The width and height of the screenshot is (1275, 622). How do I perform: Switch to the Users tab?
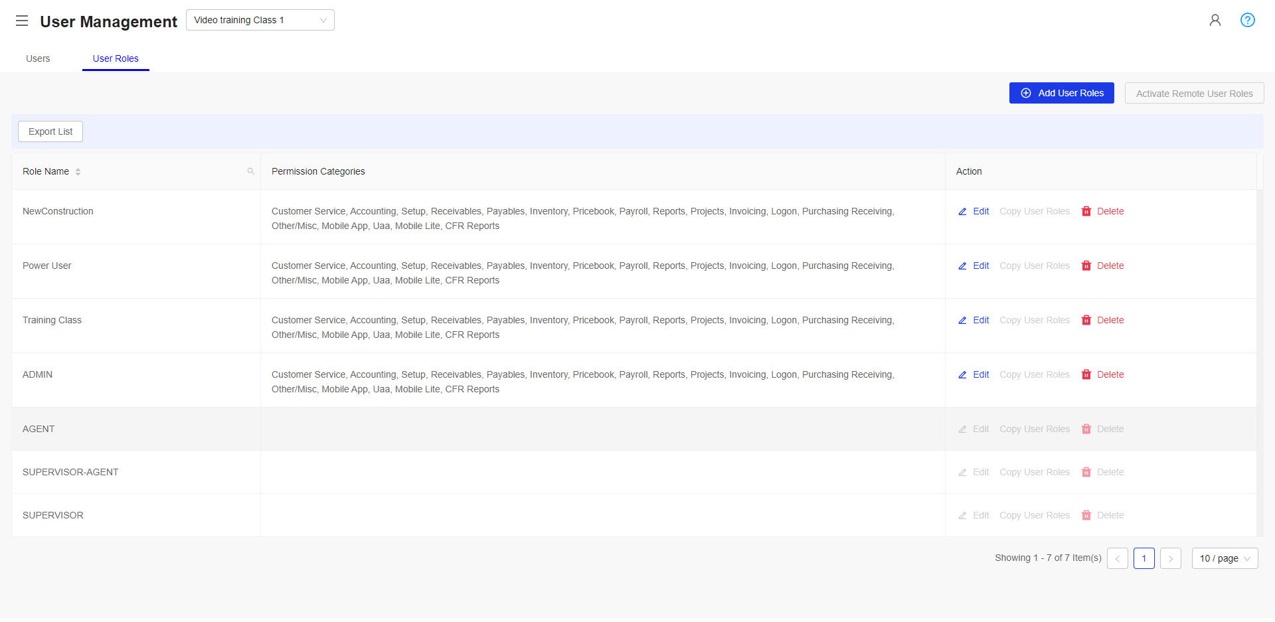point(38,58)
